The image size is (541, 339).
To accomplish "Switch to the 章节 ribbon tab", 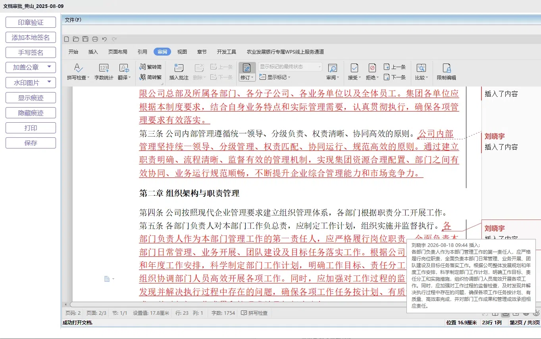I will click(x=202, y=52).
